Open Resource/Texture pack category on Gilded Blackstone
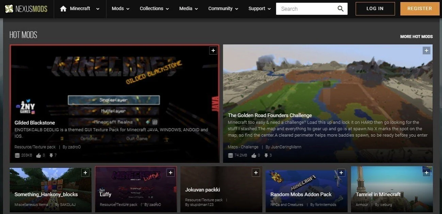The width and height of the screenshot is (442, 214). click(x=35, y=147)
